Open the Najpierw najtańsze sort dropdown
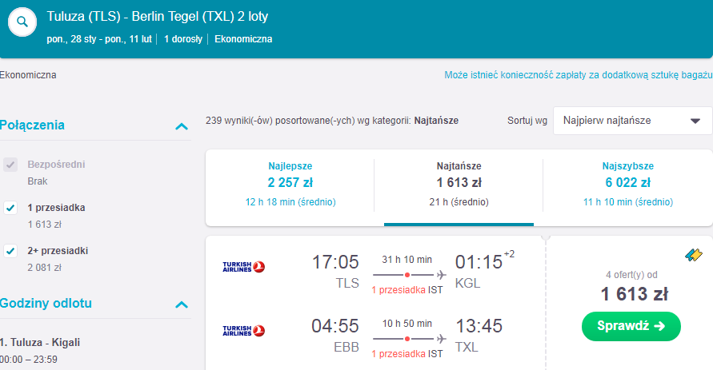 coord(632,121)
